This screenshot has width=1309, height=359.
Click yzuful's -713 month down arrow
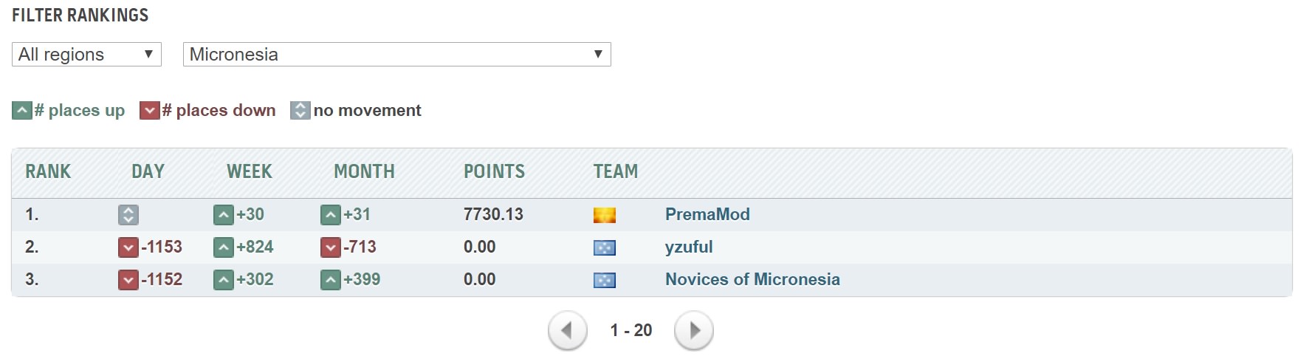click(x=331, y=247)
